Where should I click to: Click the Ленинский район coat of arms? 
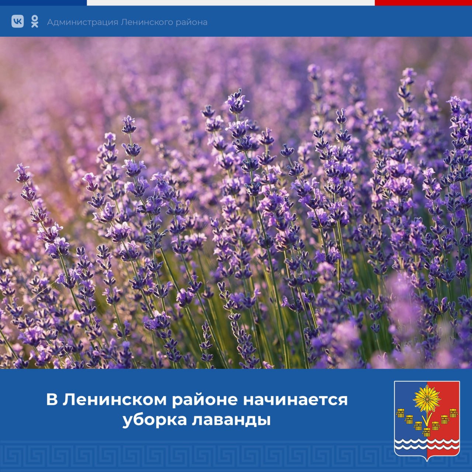[427, 421]
